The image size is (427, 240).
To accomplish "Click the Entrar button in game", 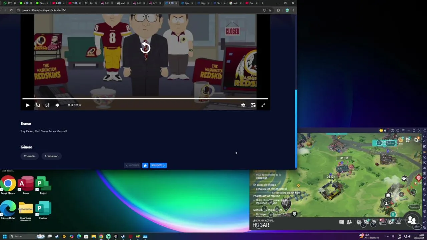I will click(390, 143).
